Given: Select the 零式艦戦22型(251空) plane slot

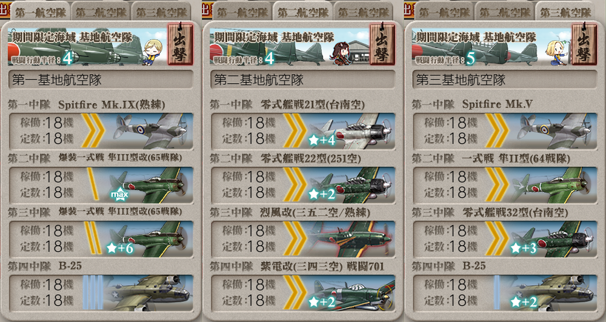Looking at the screenshot, I should pos(302,185).
